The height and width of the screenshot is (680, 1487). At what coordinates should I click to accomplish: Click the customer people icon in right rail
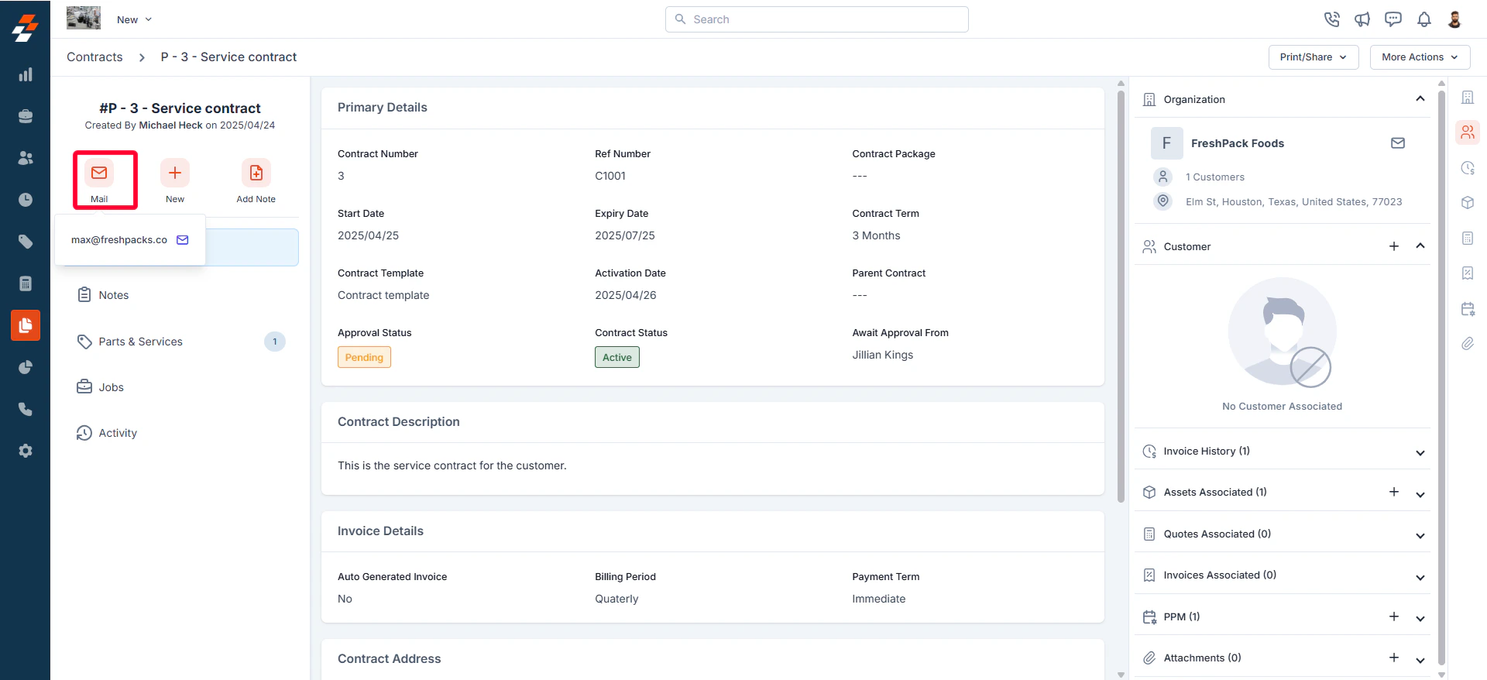pyautogui.click(x=1468, y=132)
